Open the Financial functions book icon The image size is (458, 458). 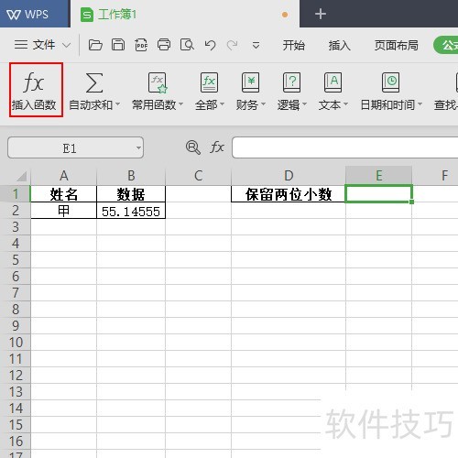coord(250,82)
